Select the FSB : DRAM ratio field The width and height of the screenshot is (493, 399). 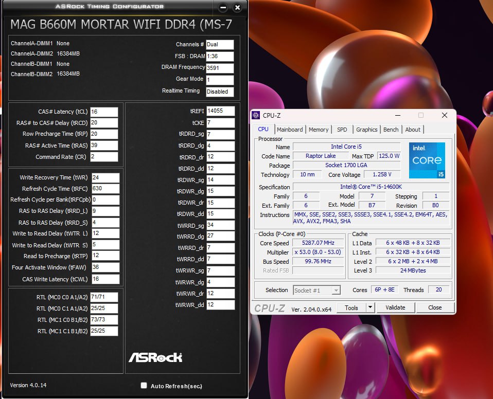pyautogui.click(x=220, y=57)
